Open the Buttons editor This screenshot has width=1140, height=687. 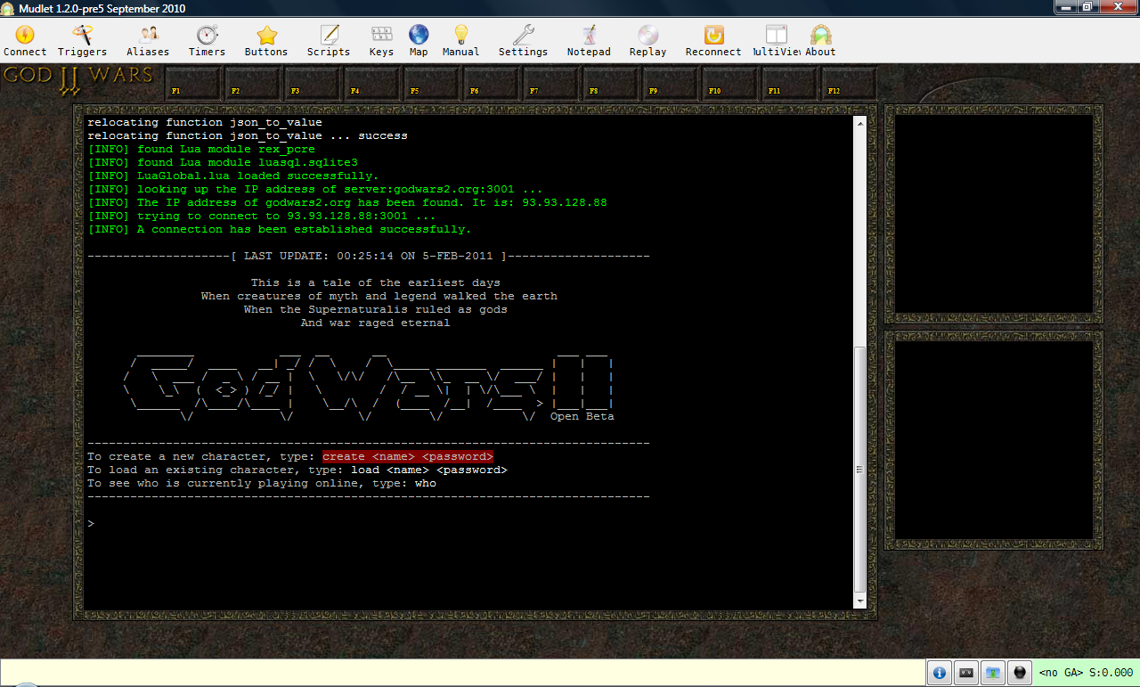[266, 41]
